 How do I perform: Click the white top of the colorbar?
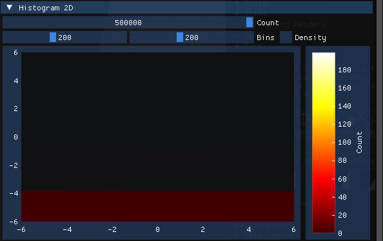[x=324, y=58]
